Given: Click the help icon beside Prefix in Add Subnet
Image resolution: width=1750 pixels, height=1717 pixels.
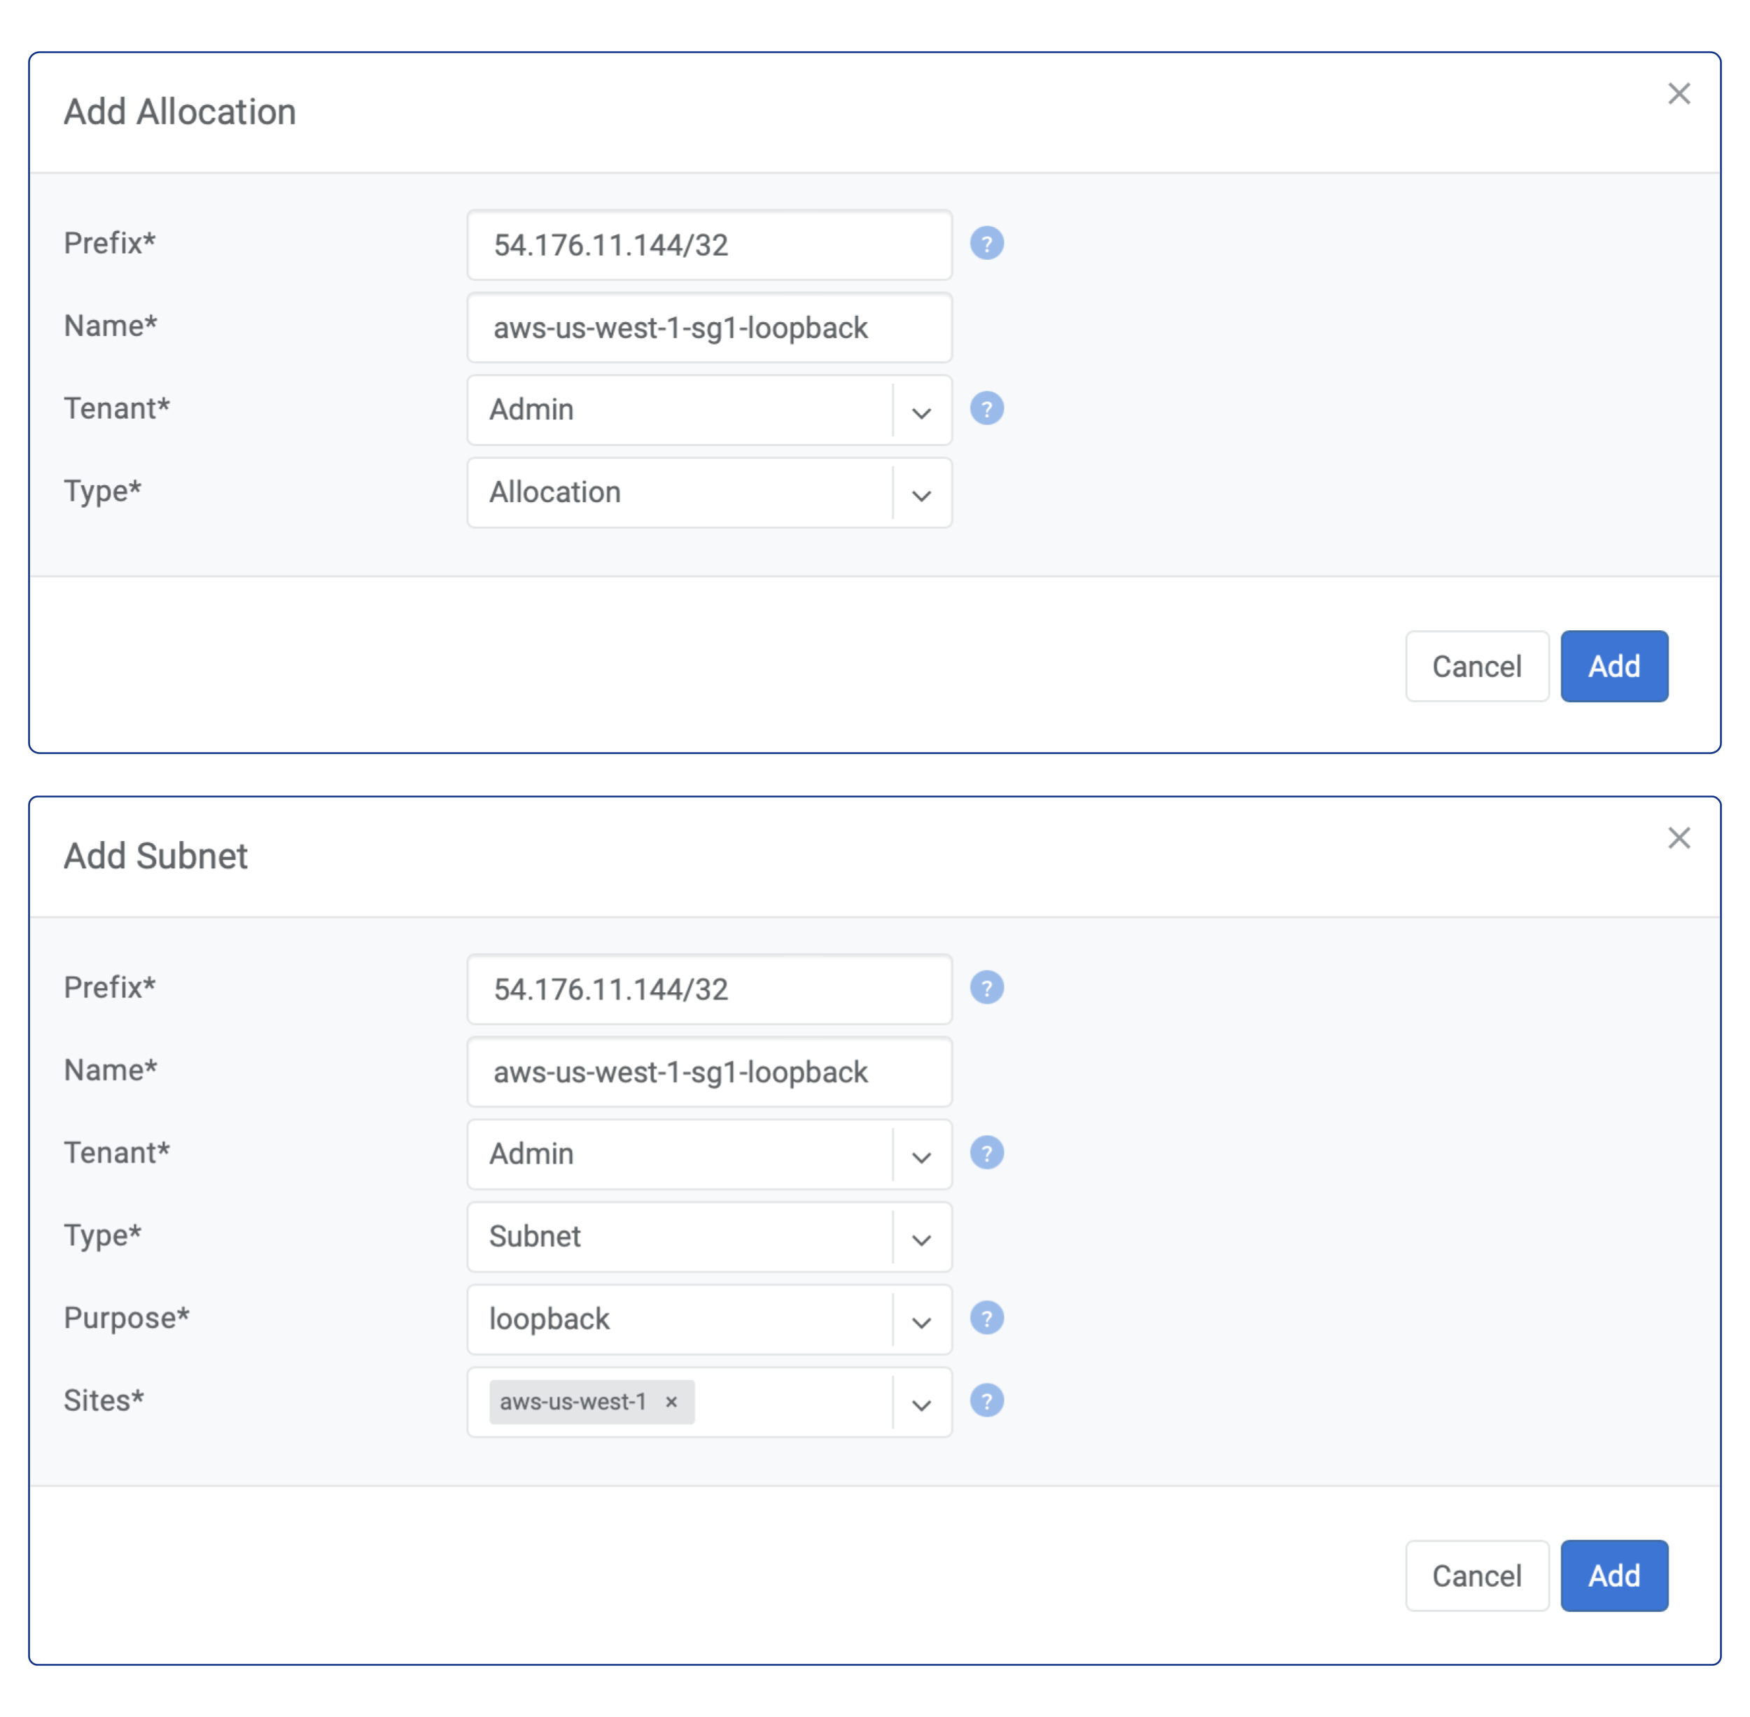Looking at the screenshot, I should pyautogui.click(x=988, y=987).
